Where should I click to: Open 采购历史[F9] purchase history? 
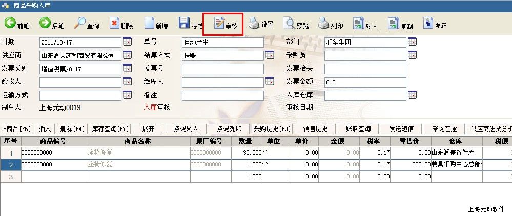(272, 128)
